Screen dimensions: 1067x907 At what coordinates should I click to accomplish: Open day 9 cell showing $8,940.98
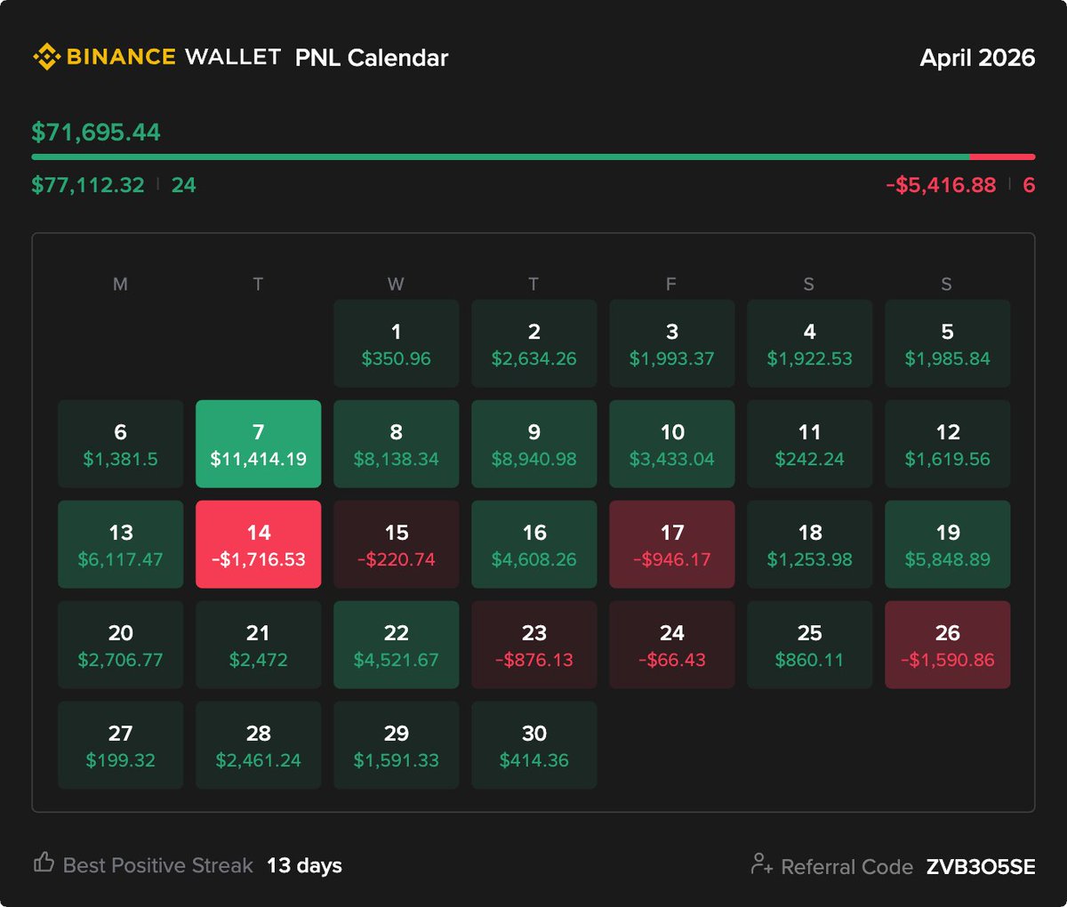click(534, 444)
